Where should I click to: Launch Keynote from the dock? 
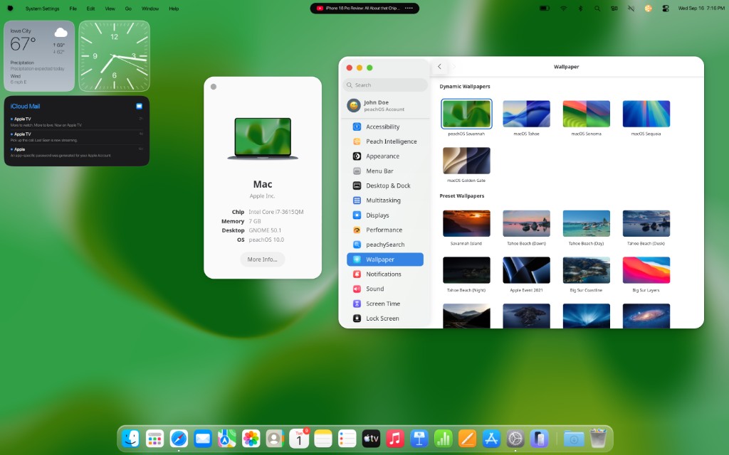coord(419,438)
